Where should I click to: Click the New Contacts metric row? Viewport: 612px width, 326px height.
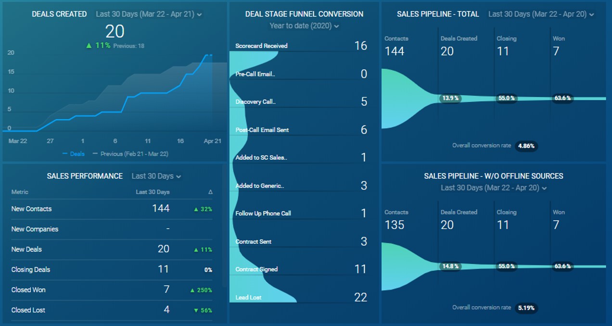point(112,209)
